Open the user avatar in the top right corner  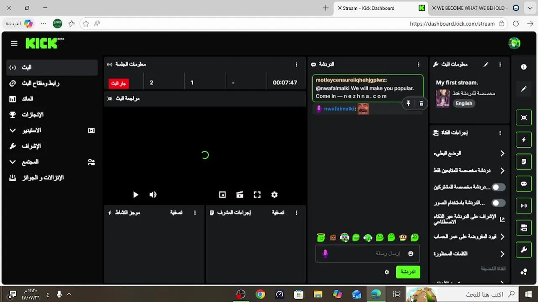click(514, 43)
